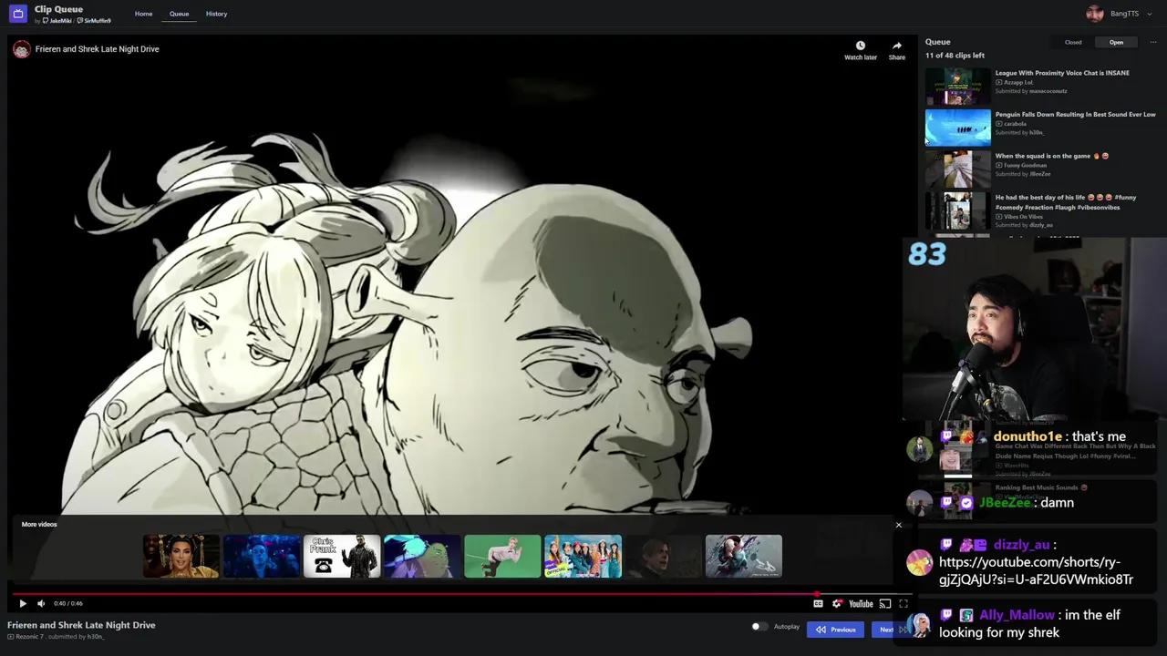Open the player settings gear icon
Viewport: 1167px width, 656px height.
click(x=837, y=603)
